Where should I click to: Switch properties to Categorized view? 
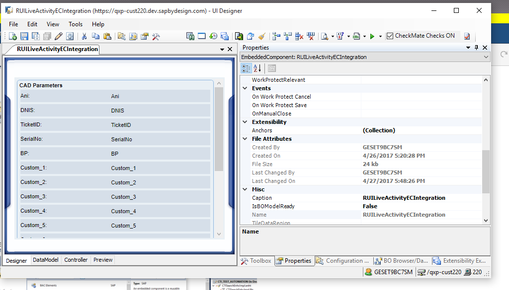(x=246, y=68)
